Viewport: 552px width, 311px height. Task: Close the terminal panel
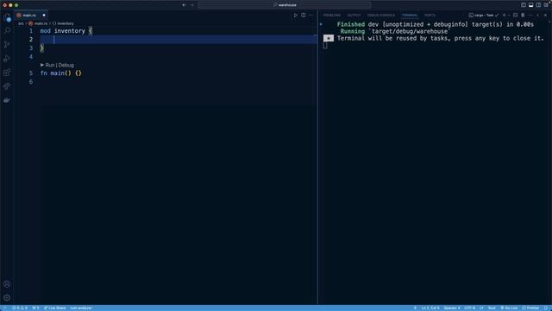(x=546, y=16)
